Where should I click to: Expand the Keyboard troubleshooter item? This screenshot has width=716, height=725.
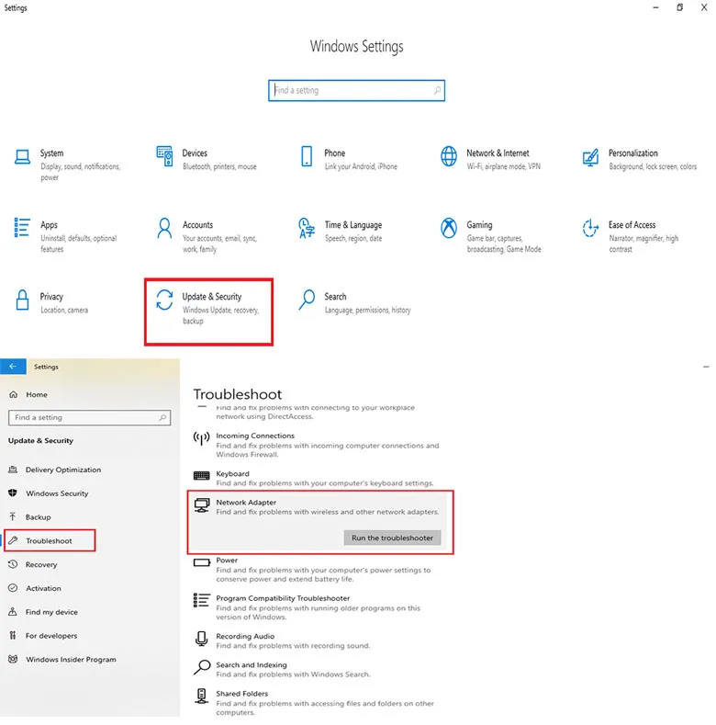232,474
